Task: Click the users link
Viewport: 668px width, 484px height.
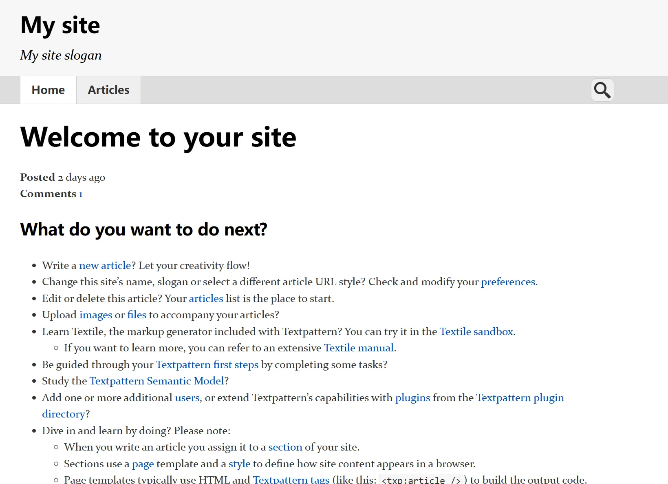Action: [187, 398]
